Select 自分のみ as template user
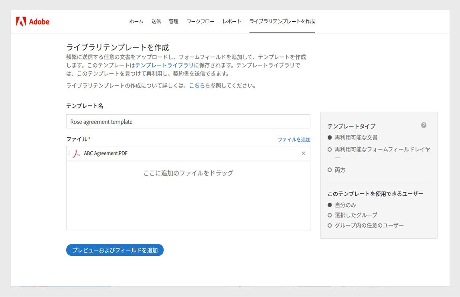The height and width of the screenshot is (297, 460). click(x=329, y=205)
